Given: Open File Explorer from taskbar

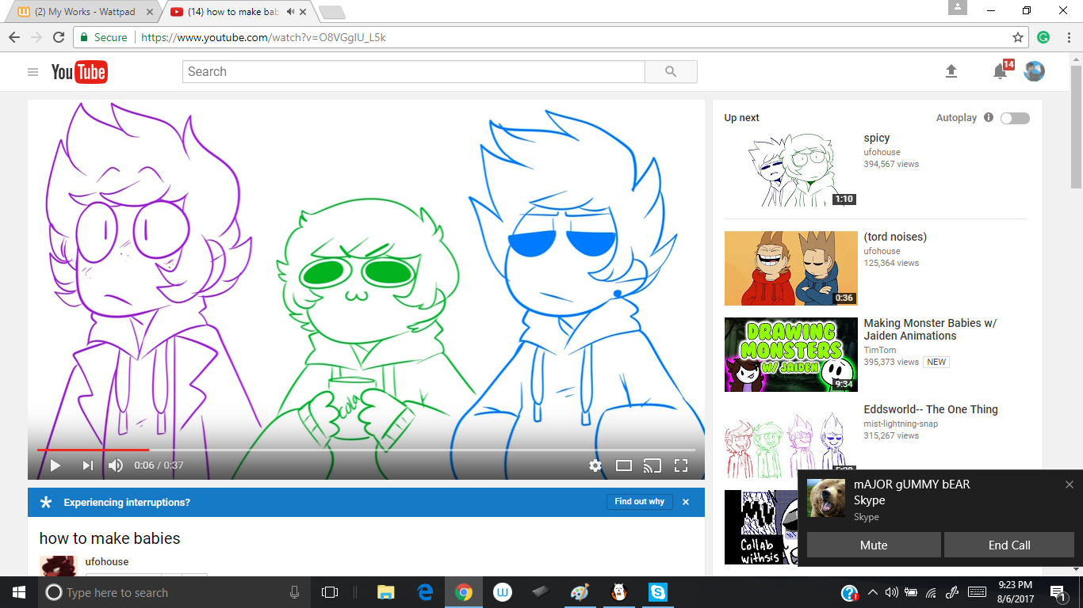Looking at the screenshot, I should click(x=386, y=592).
